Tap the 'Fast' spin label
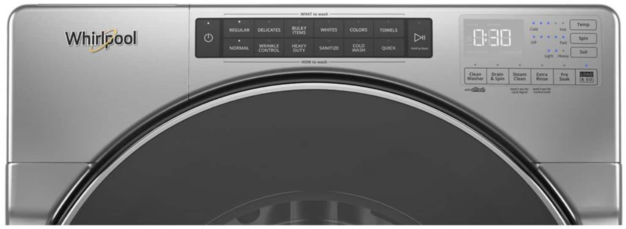Screen dimensions: 626x229 (x=563, y=43)
